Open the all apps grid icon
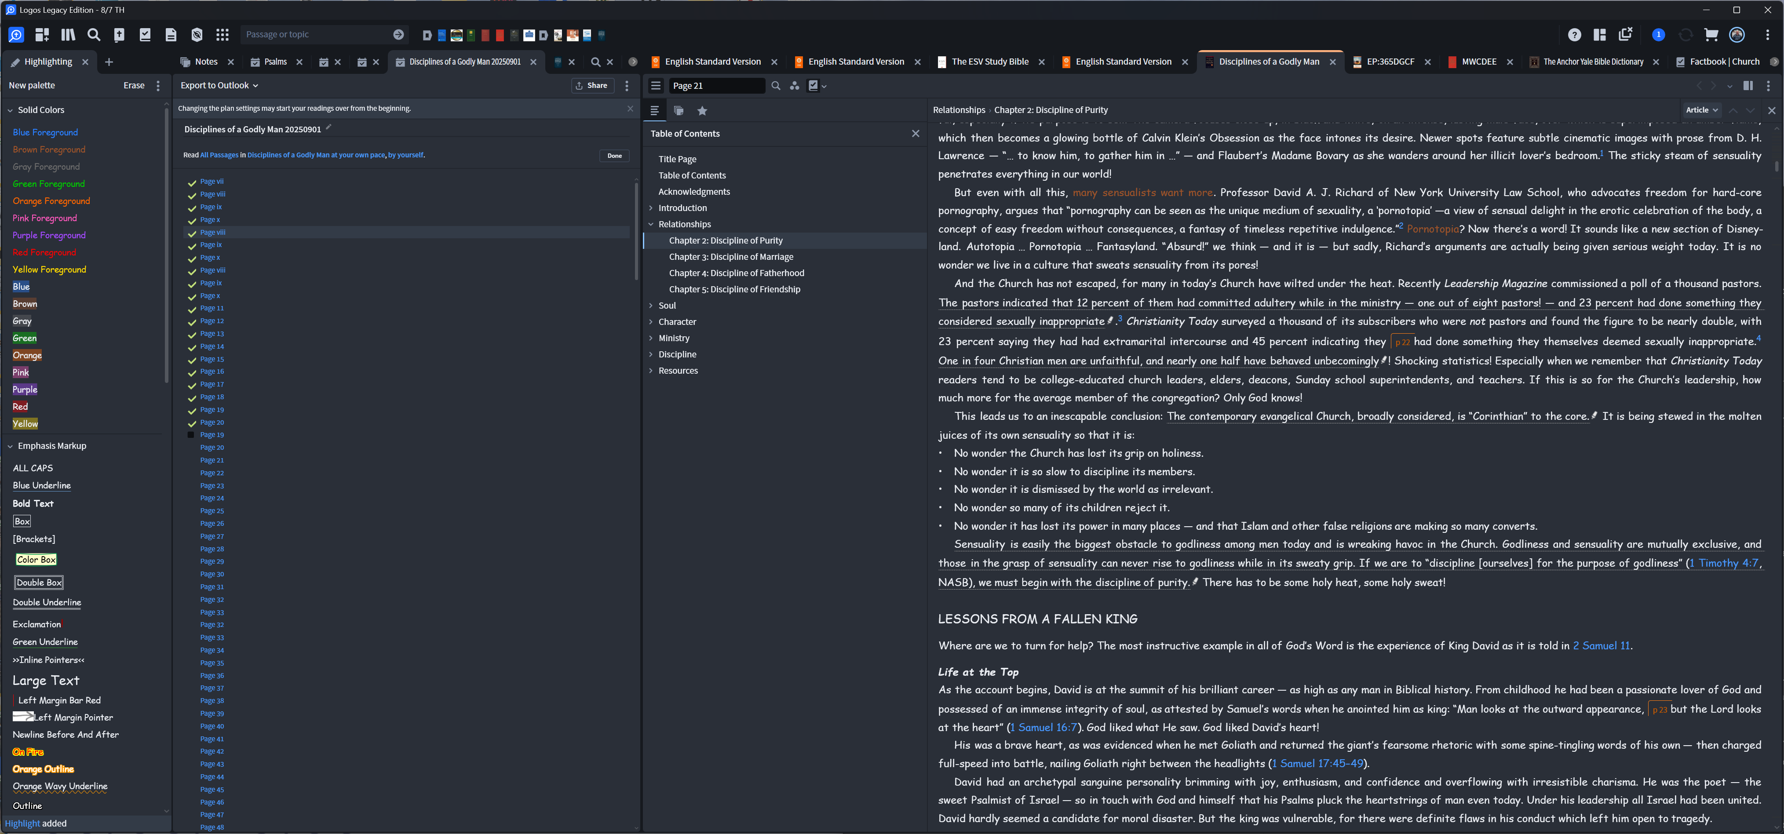1784x834 pixels. tap(223, 35)
